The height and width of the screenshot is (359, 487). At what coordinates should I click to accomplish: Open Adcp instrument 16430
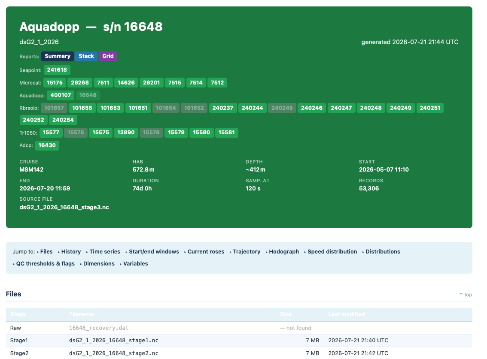point(47,145)
